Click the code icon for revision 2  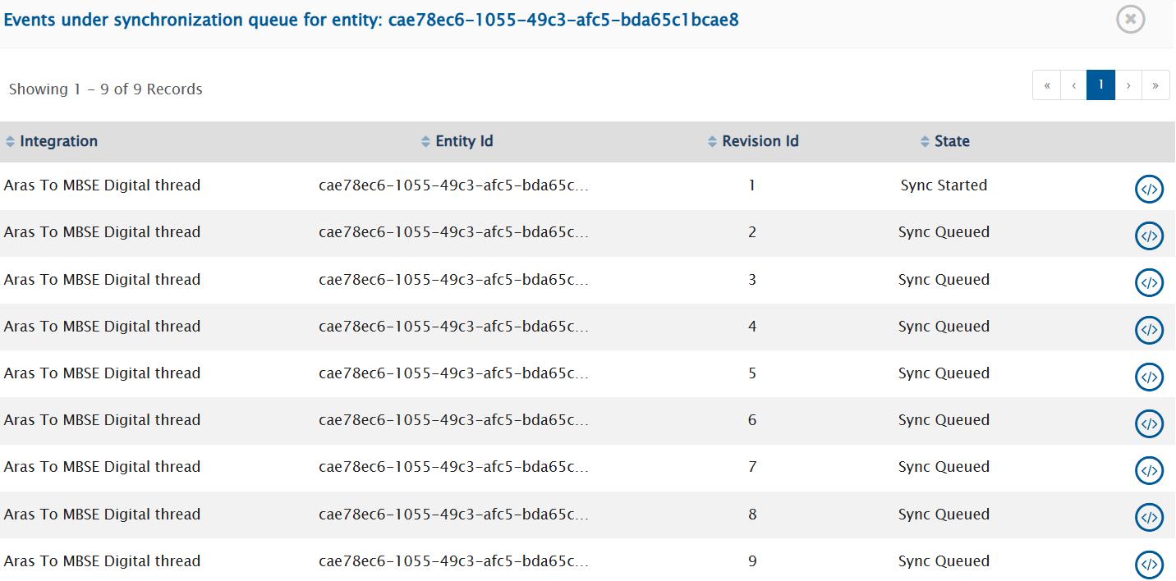[1149, 236]
